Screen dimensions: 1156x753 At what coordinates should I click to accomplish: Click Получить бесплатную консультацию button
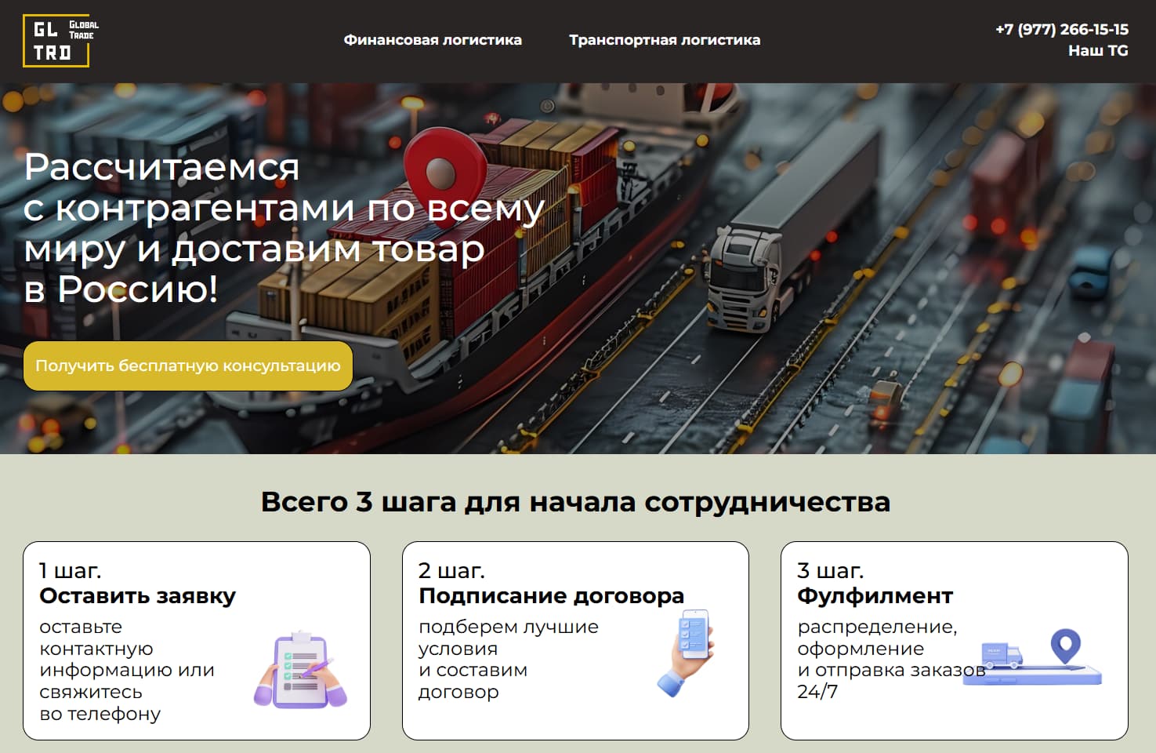188,366
